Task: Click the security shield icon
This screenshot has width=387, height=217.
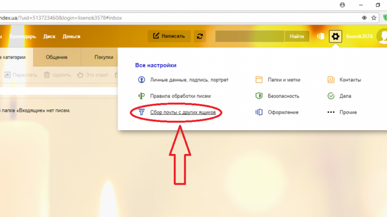Action: [259, 96]
